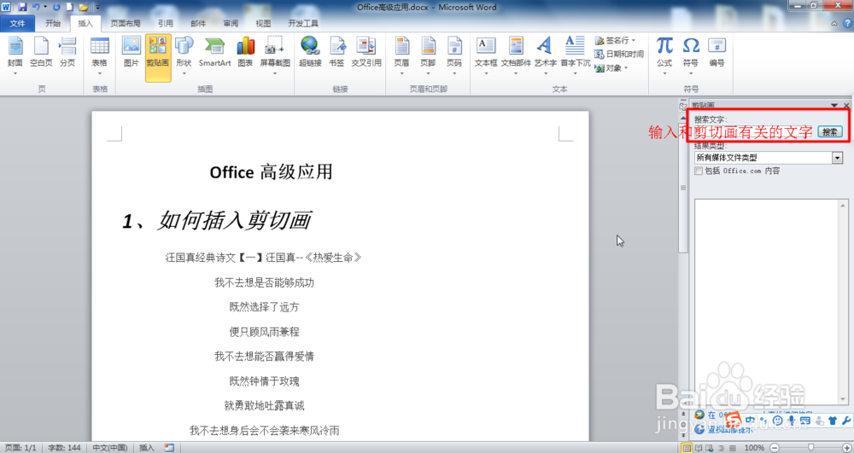Viewport: 854px width, 453px height.
Task: Apply drop cap (首字下沉)
Action: [x=575, y=55]
